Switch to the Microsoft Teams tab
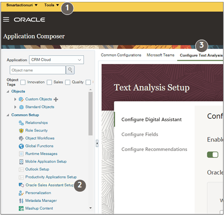The height and width of the screenshot is (215, 224). pyautogui.click(x=160, y=55)
